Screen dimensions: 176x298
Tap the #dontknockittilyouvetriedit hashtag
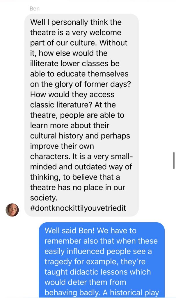pos(78,208)
